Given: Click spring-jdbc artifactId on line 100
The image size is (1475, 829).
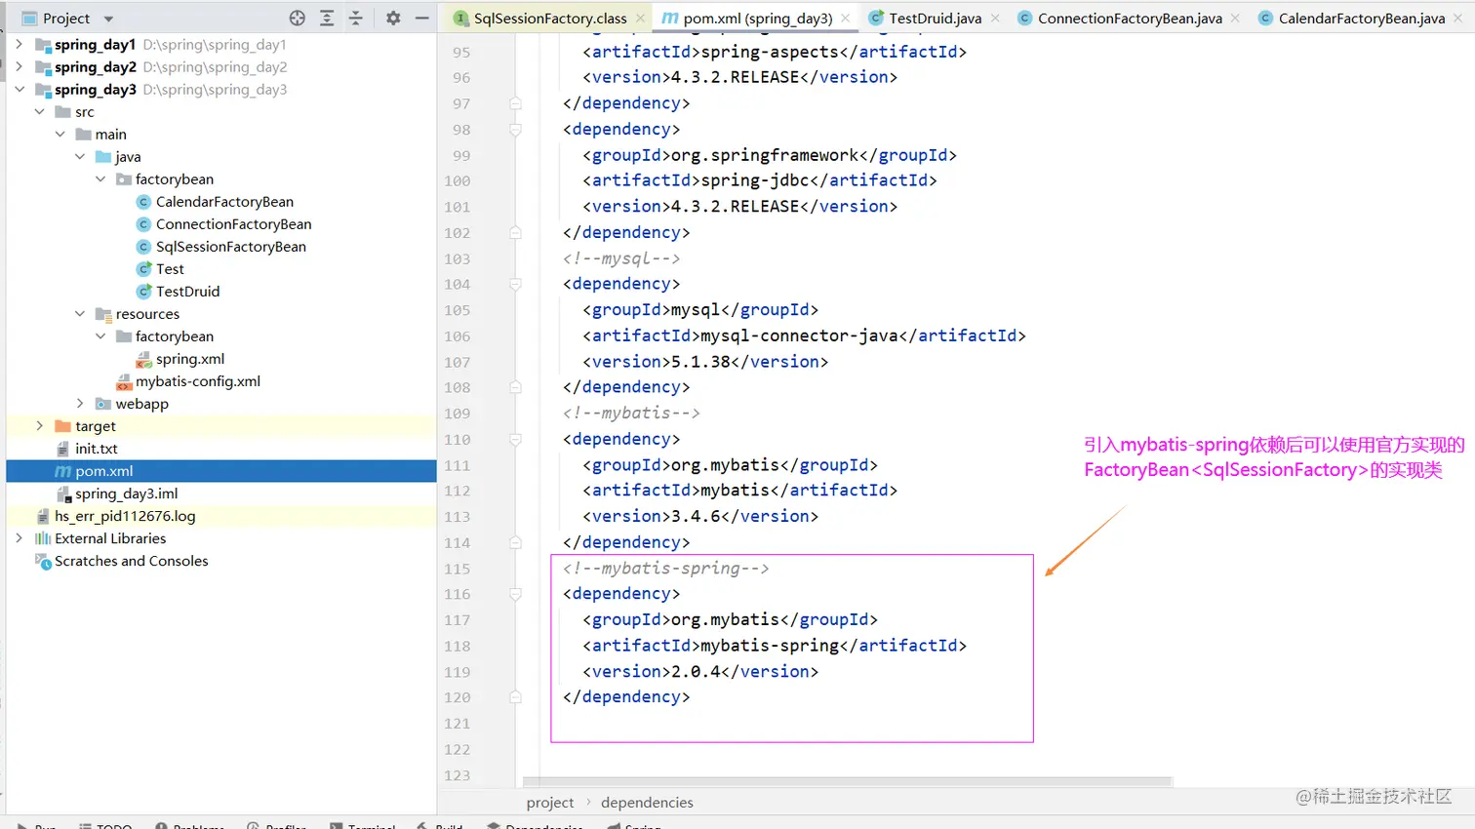Looking at the screenshot, I should (x=760, y=180).
